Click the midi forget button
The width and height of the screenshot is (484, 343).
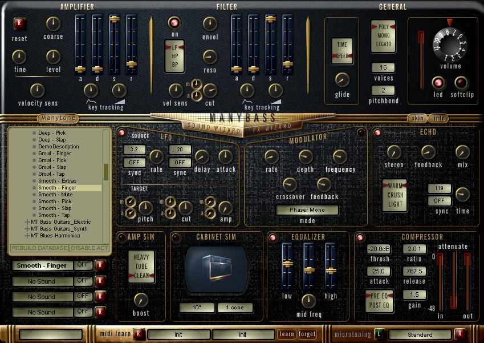pyautogui.click(x=307, y=334)
